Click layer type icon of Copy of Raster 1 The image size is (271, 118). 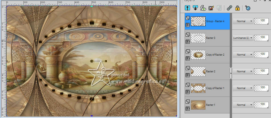pos(187,85)
